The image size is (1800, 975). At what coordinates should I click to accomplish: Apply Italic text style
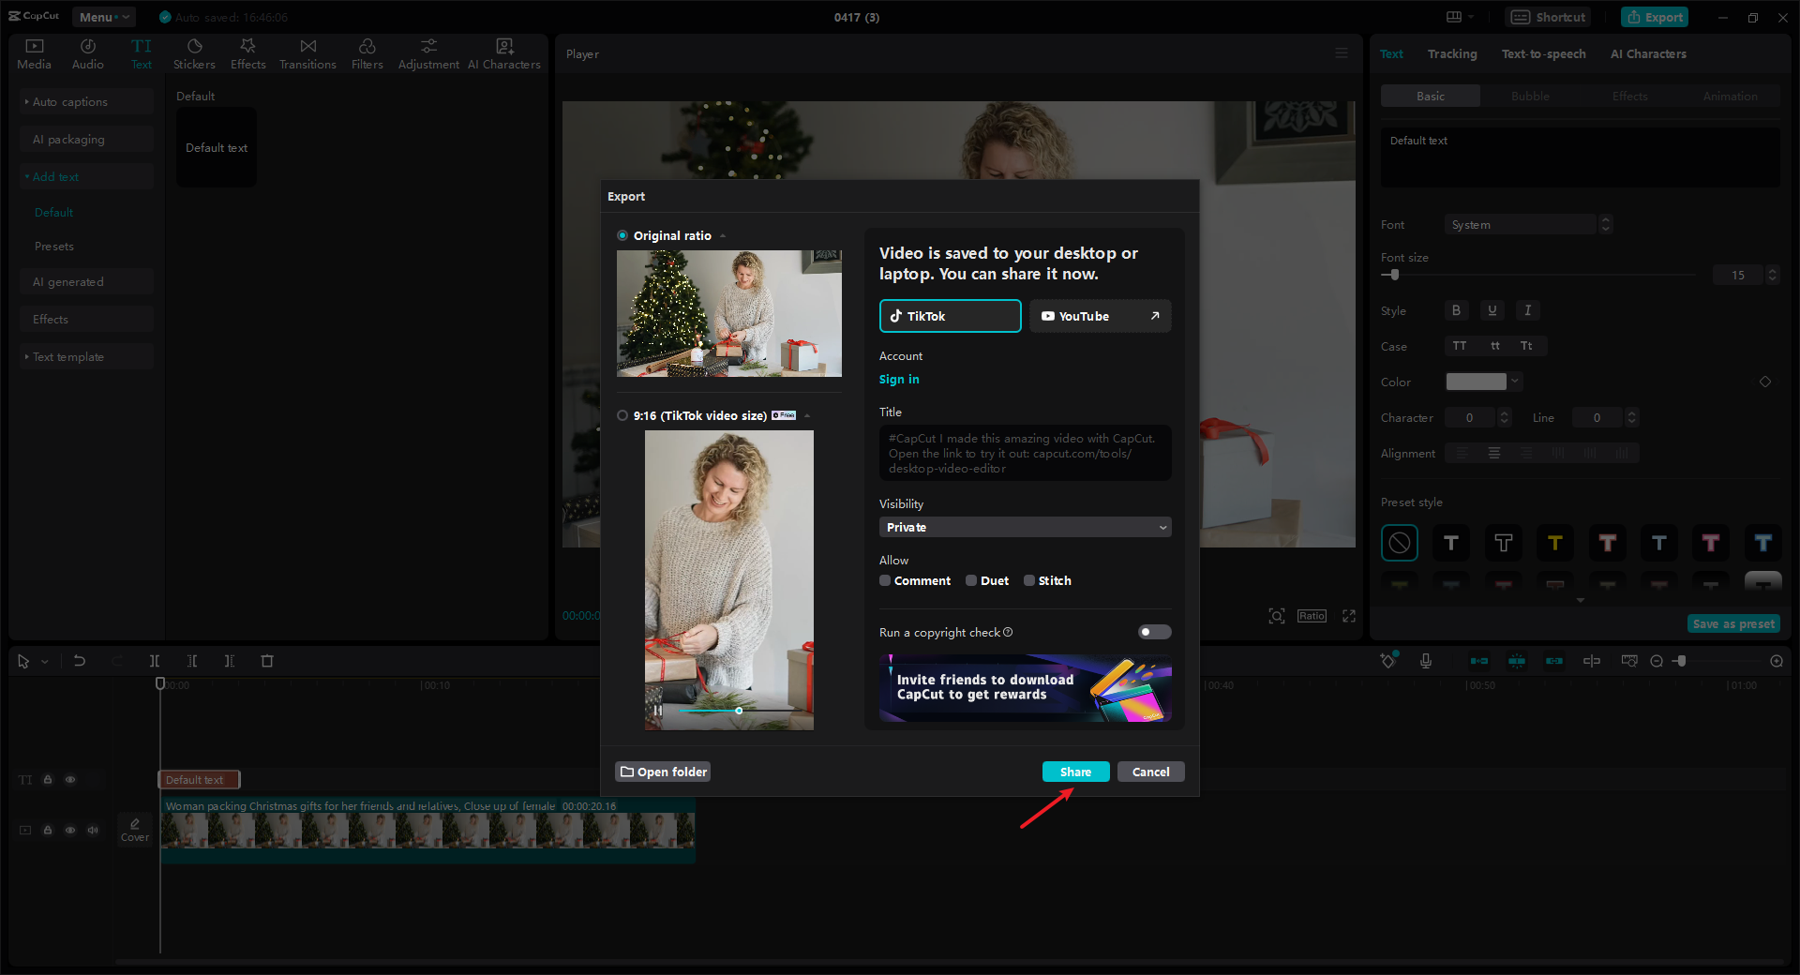coord(1527,310)
